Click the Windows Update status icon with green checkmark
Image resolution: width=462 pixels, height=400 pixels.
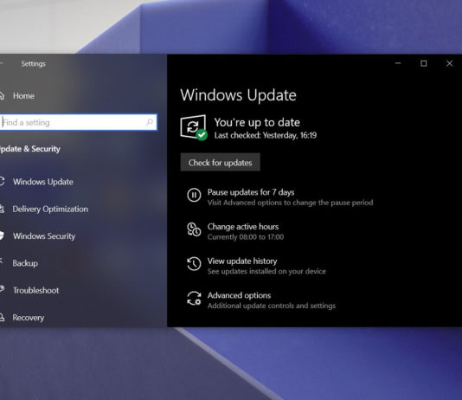coord(193,127)
